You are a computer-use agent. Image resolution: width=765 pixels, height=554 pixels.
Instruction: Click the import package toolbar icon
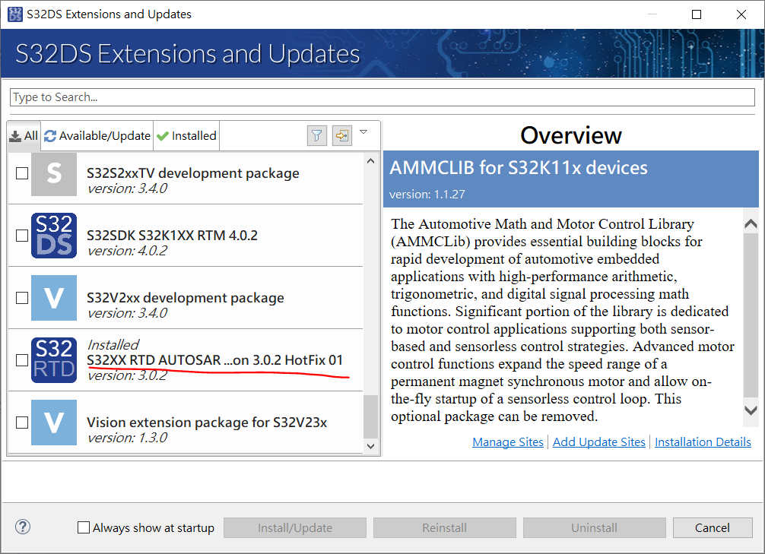[342, 135]
